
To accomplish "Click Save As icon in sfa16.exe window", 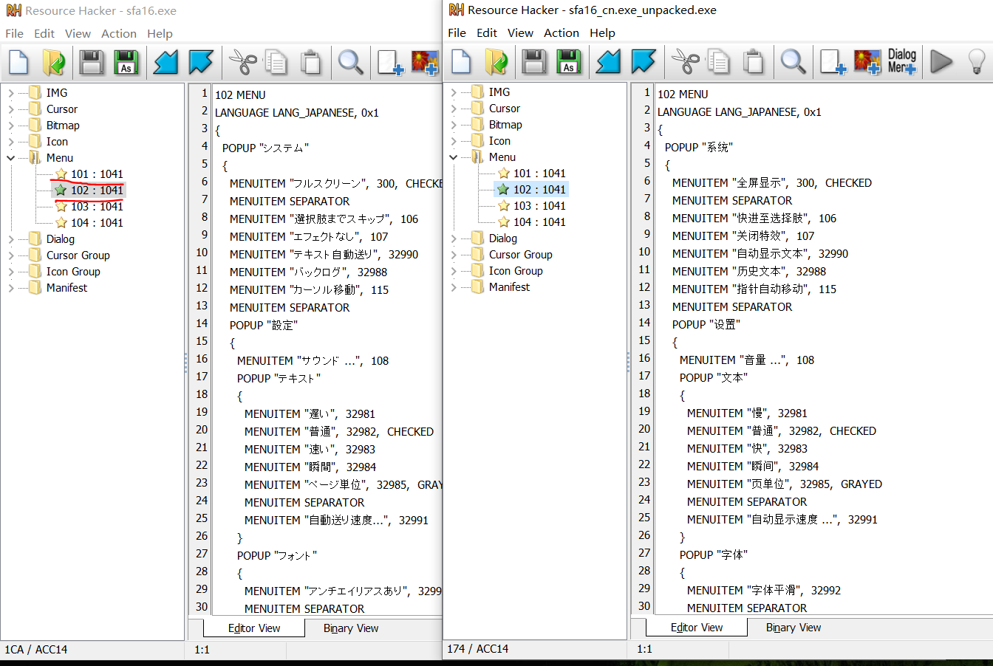I will (126, 63).
